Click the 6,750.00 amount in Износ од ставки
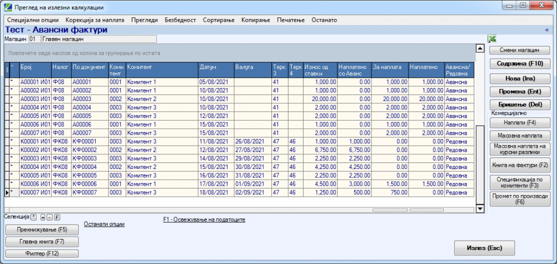 click(x=319, y=150)
